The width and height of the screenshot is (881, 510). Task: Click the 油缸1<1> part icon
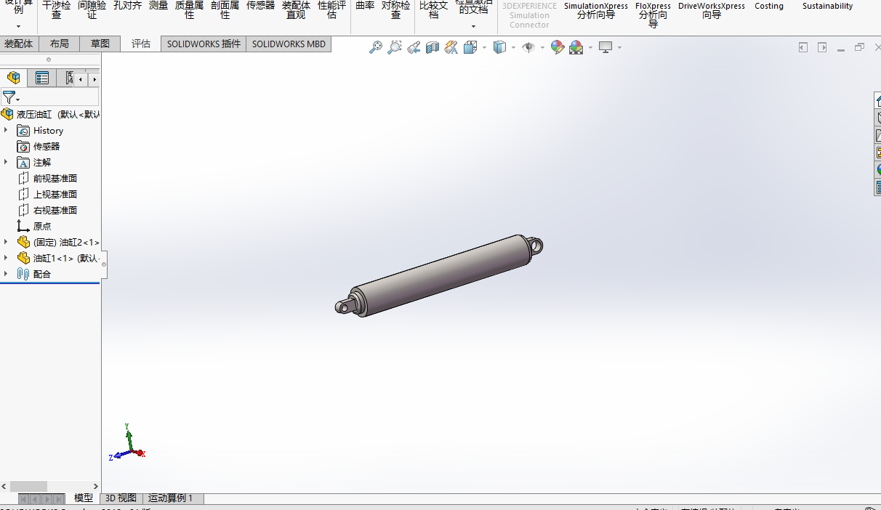(23, 258)
